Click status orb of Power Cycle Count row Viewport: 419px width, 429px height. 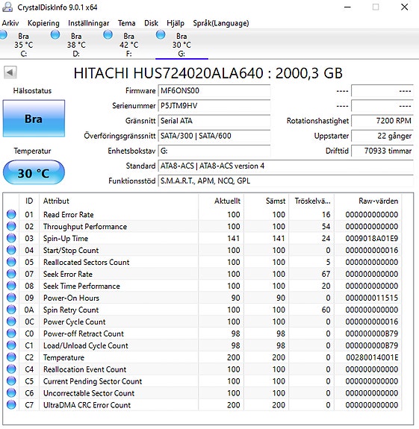[x=11, y=322]
